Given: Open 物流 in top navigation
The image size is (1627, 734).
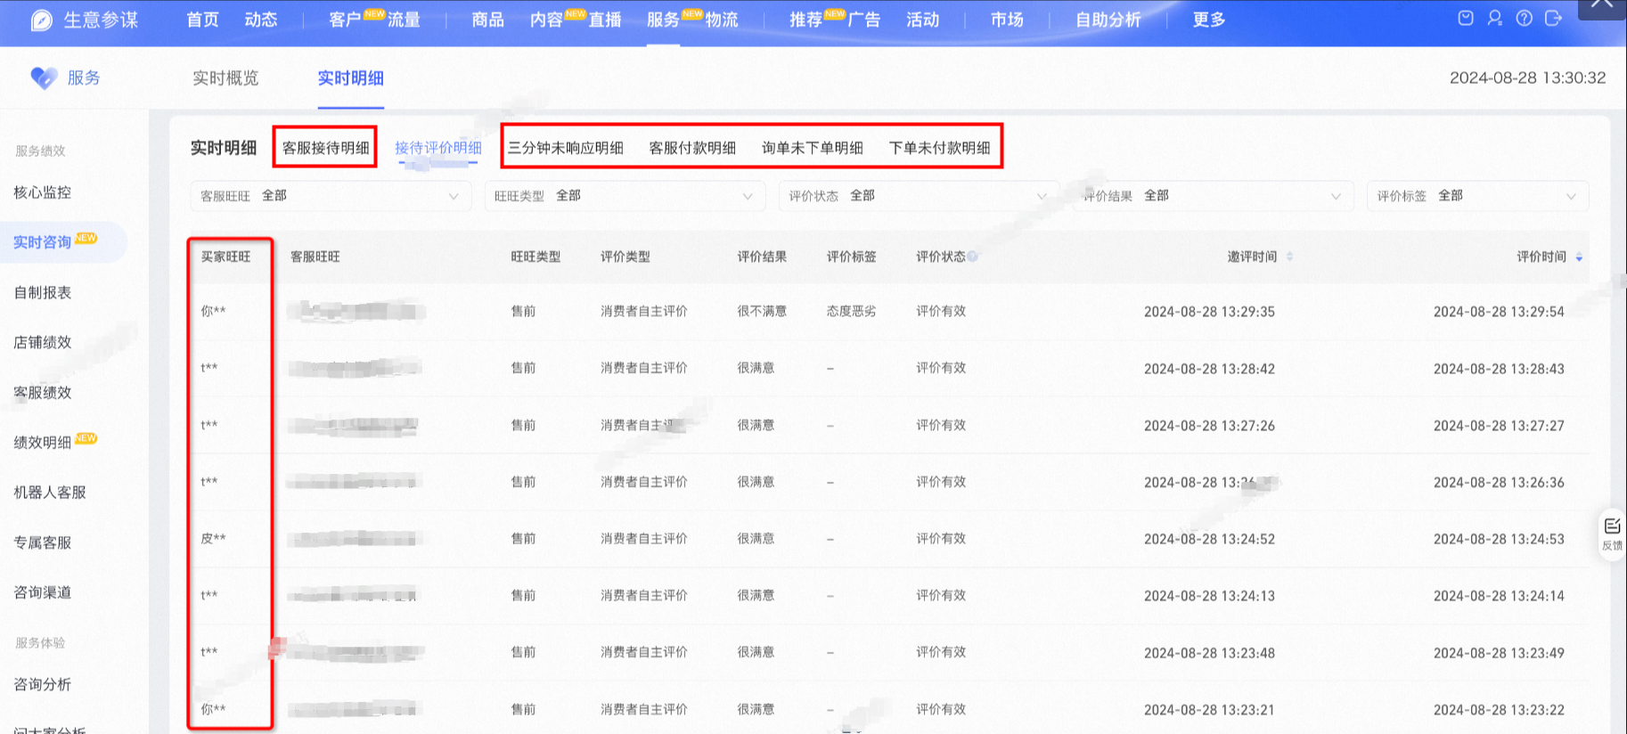Looking at the screenshot, I should click(722, 20).
